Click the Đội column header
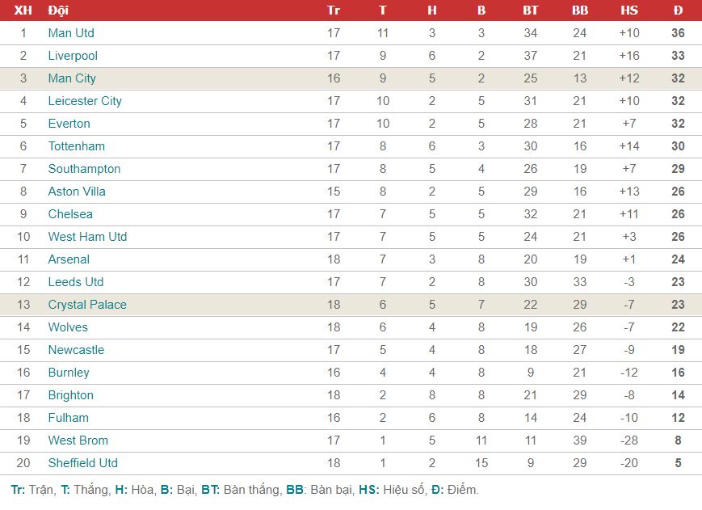The image size is (702, 510). point(58,11)
